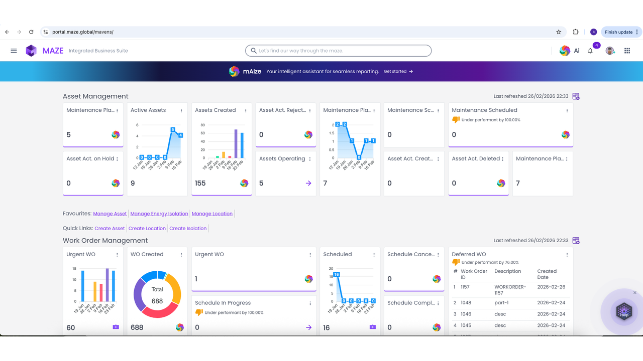Click the Create Asset quick link

tap(110, 228)
